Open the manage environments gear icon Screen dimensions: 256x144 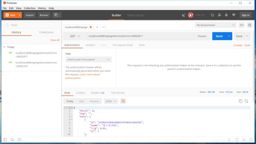249,25
